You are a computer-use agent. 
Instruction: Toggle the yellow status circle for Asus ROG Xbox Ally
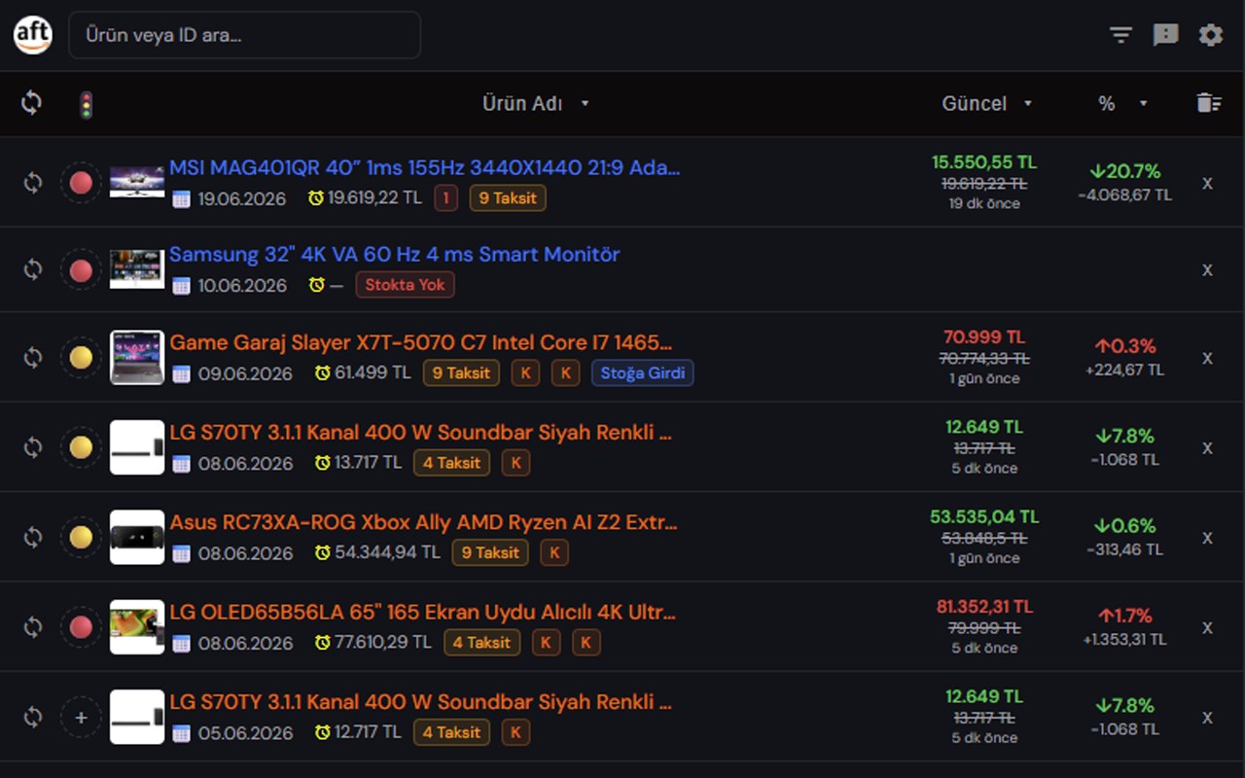81,537
